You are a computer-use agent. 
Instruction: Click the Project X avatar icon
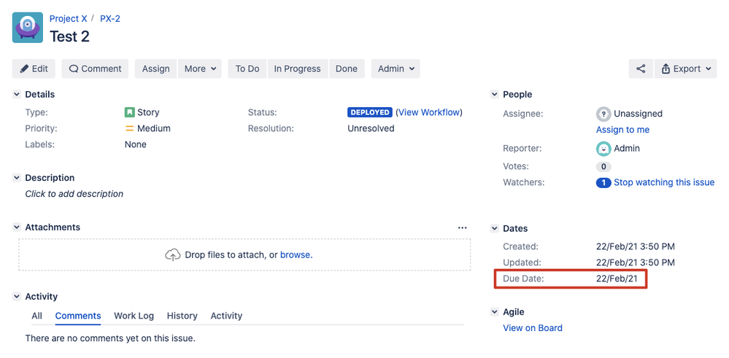tap(28, 28)
